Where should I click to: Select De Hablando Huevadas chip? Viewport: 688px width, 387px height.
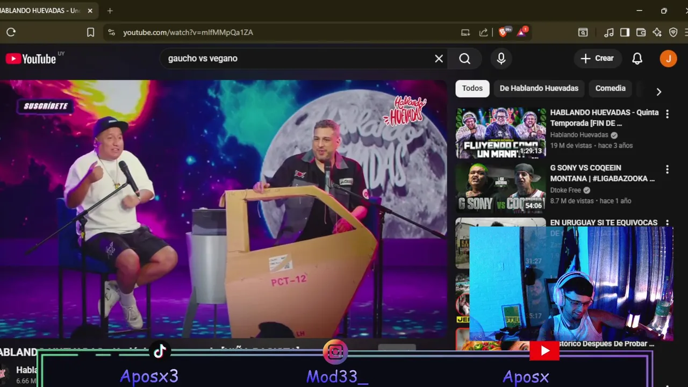(x=539, y=88)
